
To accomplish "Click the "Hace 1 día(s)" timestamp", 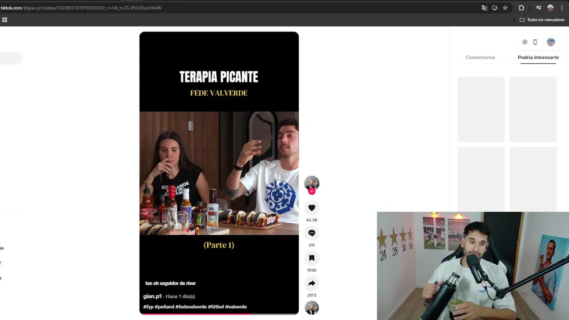I will click(x=180, y=296).
